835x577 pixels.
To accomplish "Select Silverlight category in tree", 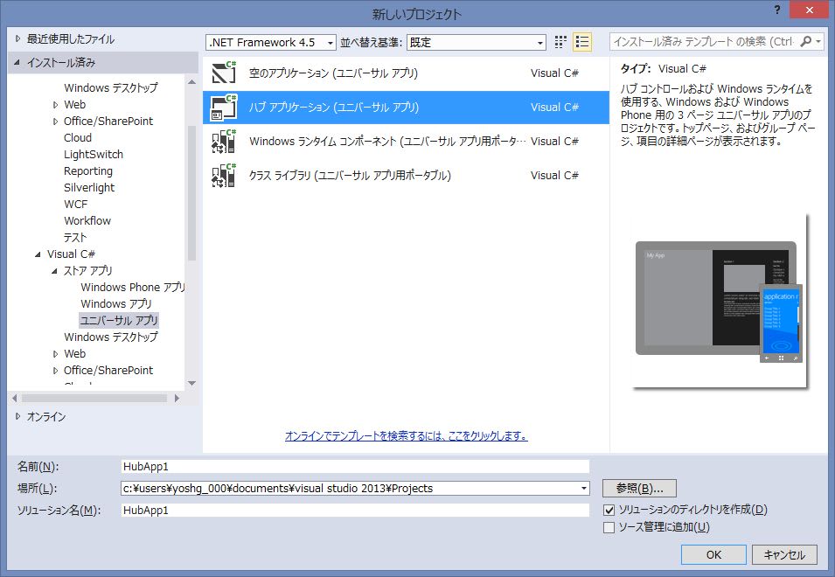I will pos(89,188).
